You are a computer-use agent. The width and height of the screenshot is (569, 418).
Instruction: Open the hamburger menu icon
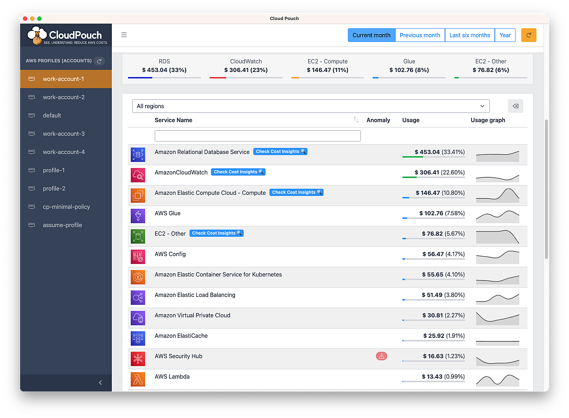tap(124, 35)
